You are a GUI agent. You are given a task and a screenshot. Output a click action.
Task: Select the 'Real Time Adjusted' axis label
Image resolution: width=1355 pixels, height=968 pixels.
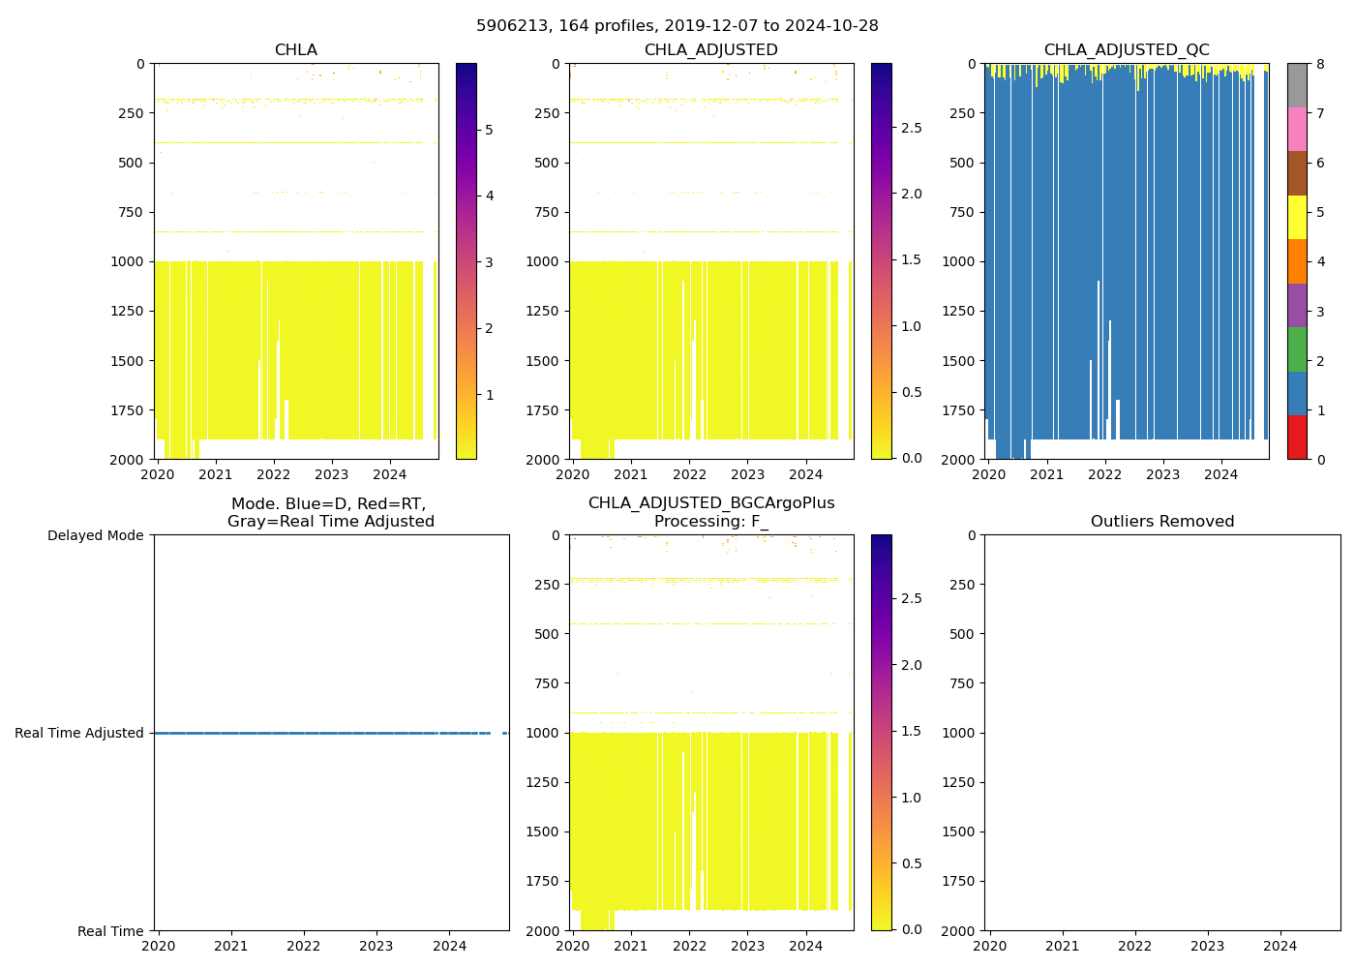click(78, 733)
